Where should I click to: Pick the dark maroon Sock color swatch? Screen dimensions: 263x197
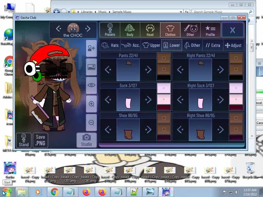point(164,108)
